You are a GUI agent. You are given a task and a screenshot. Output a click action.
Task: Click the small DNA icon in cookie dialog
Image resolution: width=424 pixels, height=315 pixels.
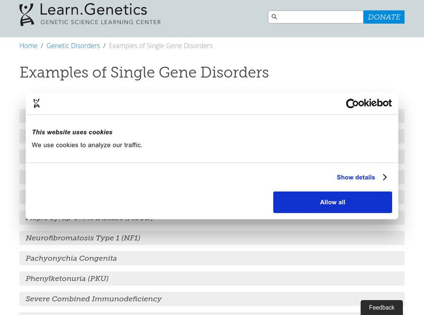37,103
